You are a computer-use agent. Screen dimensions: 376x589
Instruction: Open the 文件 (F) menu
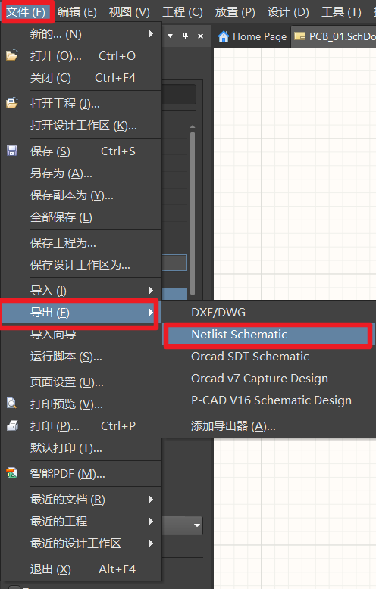tap(26, 12)
